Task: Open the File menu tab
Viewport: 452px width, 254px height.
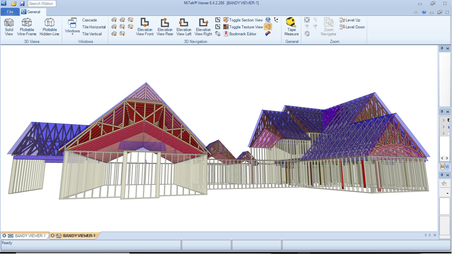Action: coord(10,12)
